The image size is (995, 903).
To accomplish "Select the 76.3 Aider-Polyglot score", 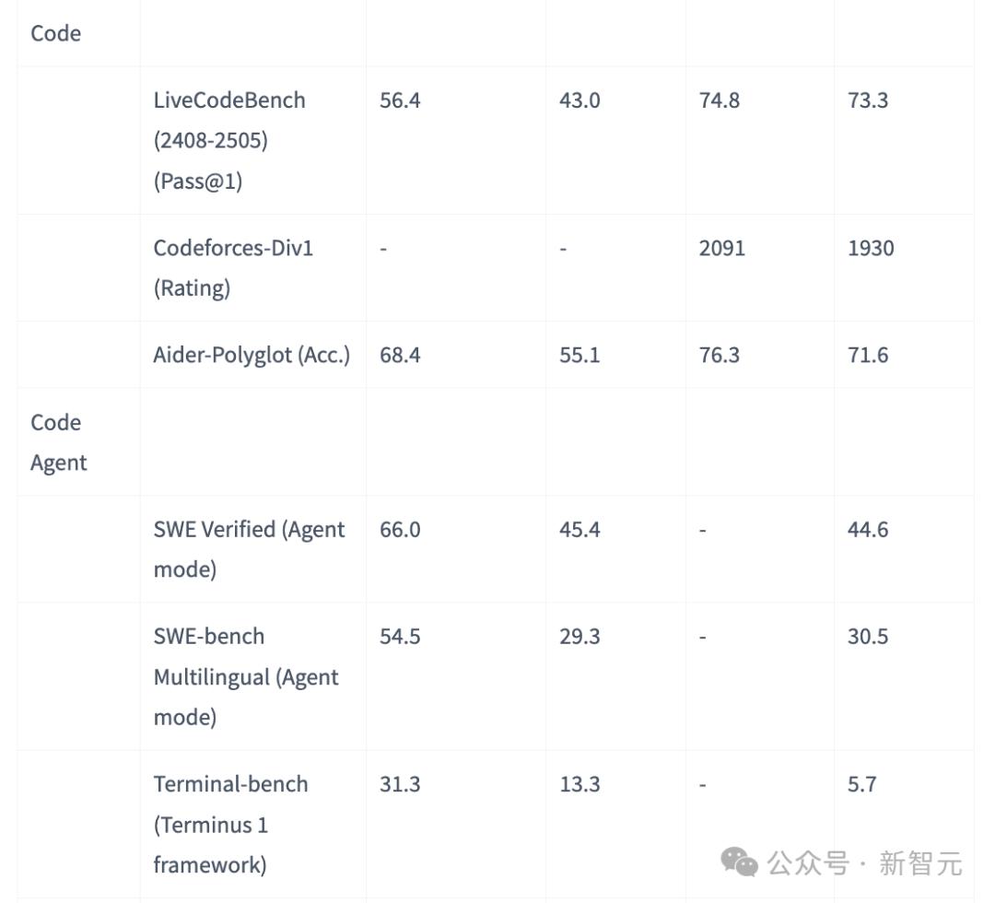I will pyautogui.click(x=720, y=355).
